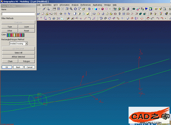Screen dimensions: 171x125
Task: Click the blue triangle filter icon
Action: [146, 9]
